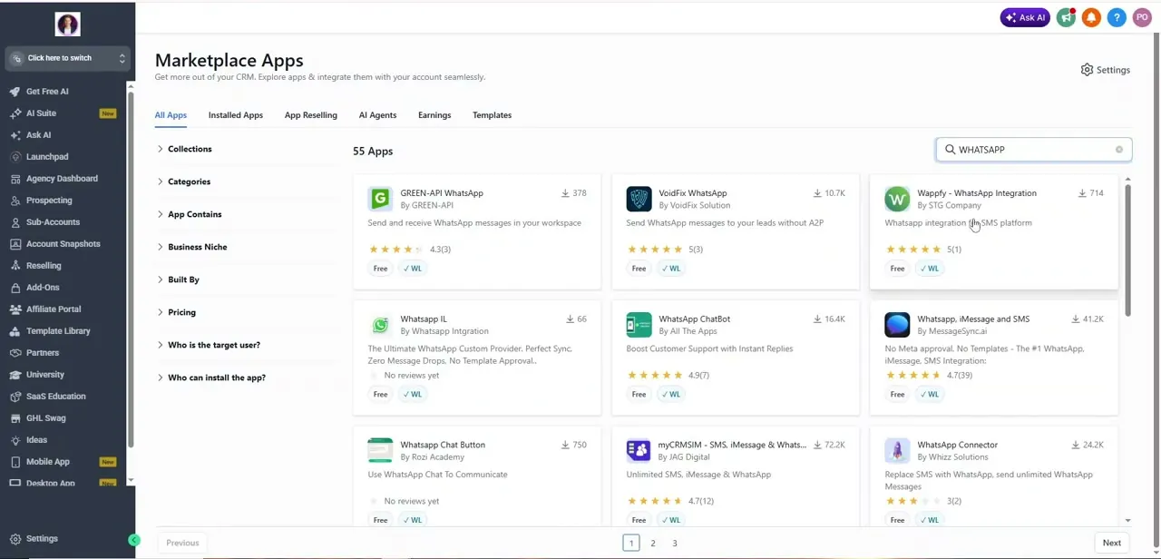Open Account Snapshots sidebar icon

15,244
